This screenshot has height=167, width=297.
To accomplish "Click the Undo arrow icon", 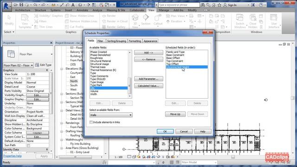I will [35, 5].
